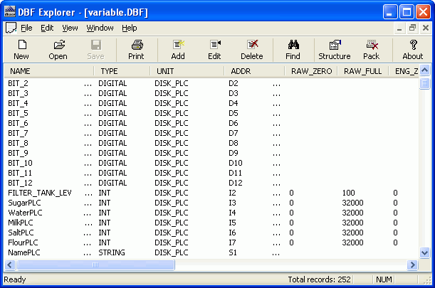
Task: Click the greyed Save toolbar icon
Action: pos(95,50)
